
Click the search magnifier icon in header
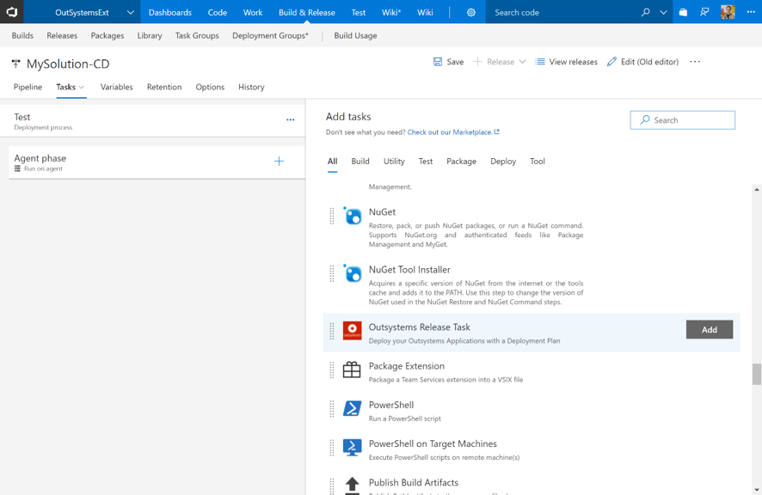(x=645, y=12)
